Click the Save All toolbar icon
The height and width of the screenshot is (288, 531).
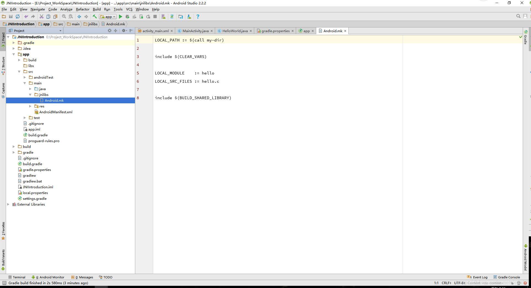coord(11,16)
